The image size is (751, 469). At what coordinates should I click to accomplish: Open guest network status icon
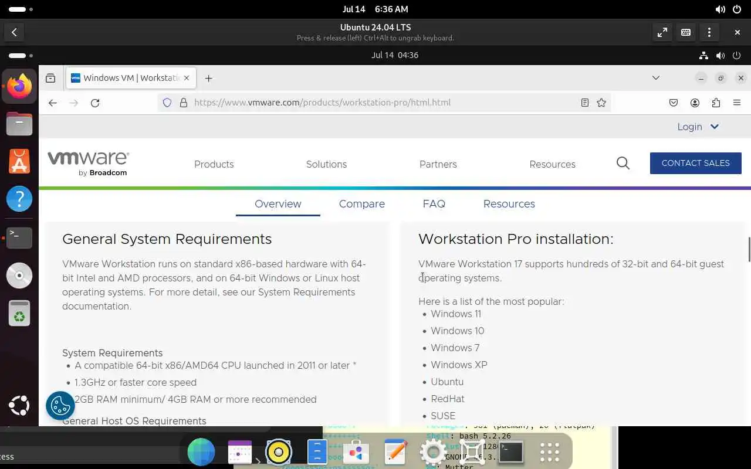pos(703,55)
